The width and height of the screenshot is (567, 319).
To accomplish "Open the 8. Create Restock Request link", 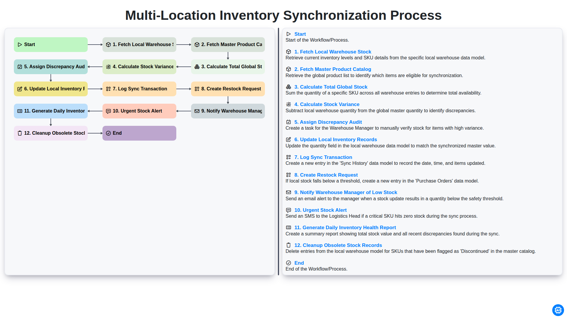I will tap(326, 175).
